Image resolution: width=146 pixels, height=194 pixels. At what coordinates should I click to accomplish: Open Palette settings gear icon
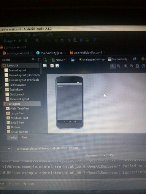tap(33, 59)
